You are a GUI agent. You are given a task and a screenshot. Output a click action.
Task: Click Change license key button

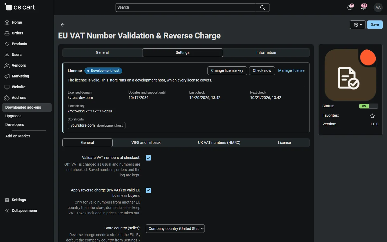[x=227, y=71]
